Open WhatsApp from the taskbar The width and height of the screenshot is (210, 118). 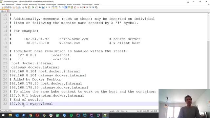coord(58,115)
